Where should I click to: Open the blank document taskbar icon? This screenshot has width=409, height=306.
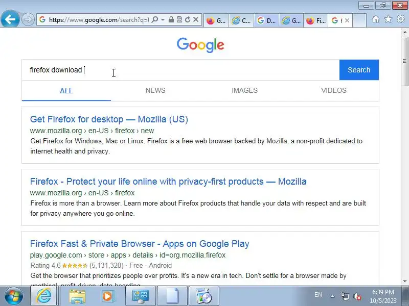click(172, 296)
